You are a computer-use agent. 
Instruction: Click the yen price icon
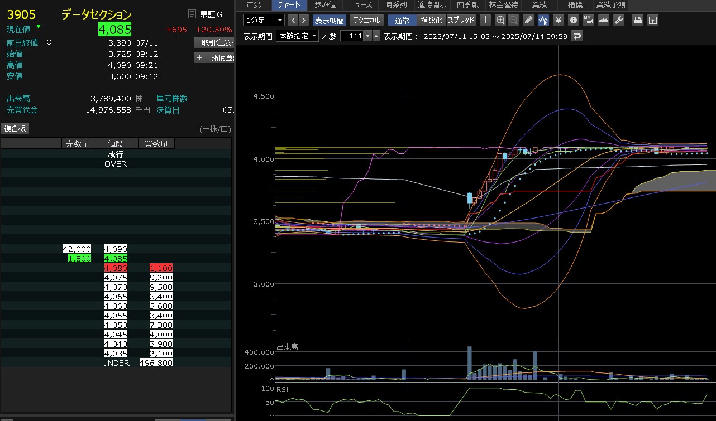(558, 20)
